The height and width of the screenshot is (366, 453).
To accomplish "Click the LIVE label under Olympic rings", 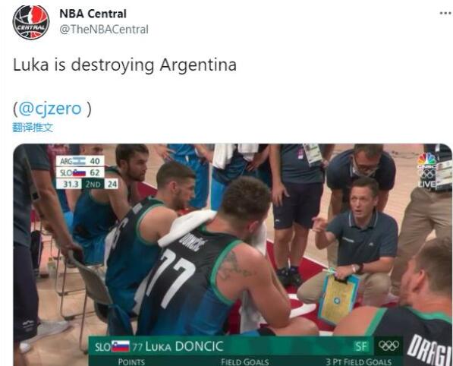I will tap(427, 184).
